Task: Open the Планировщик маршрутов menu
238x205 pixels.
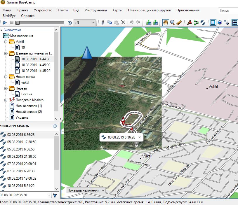Action: (149, 10)
